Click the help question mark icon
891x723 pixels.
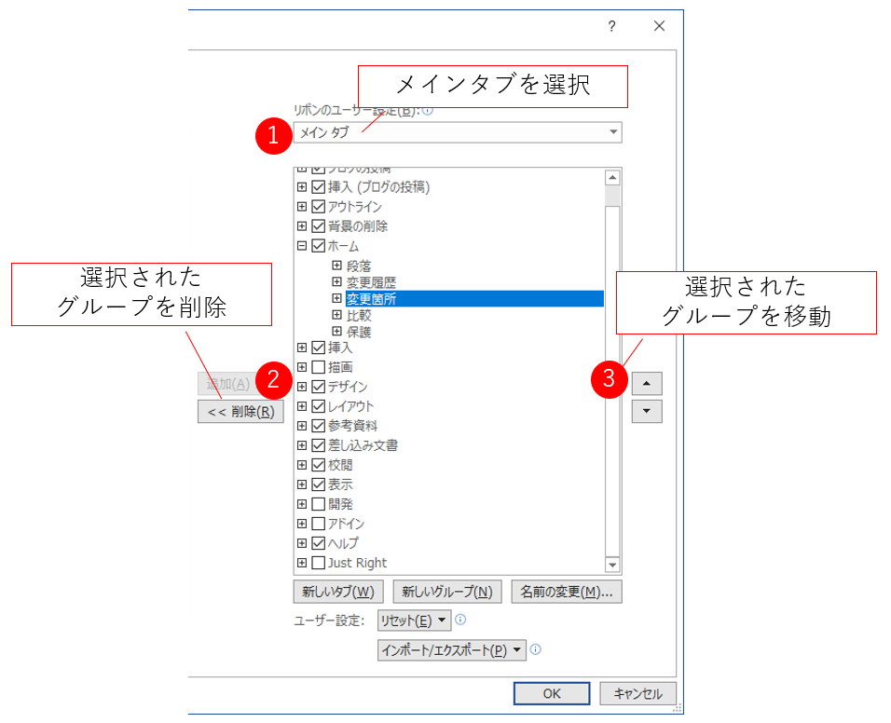611,26
